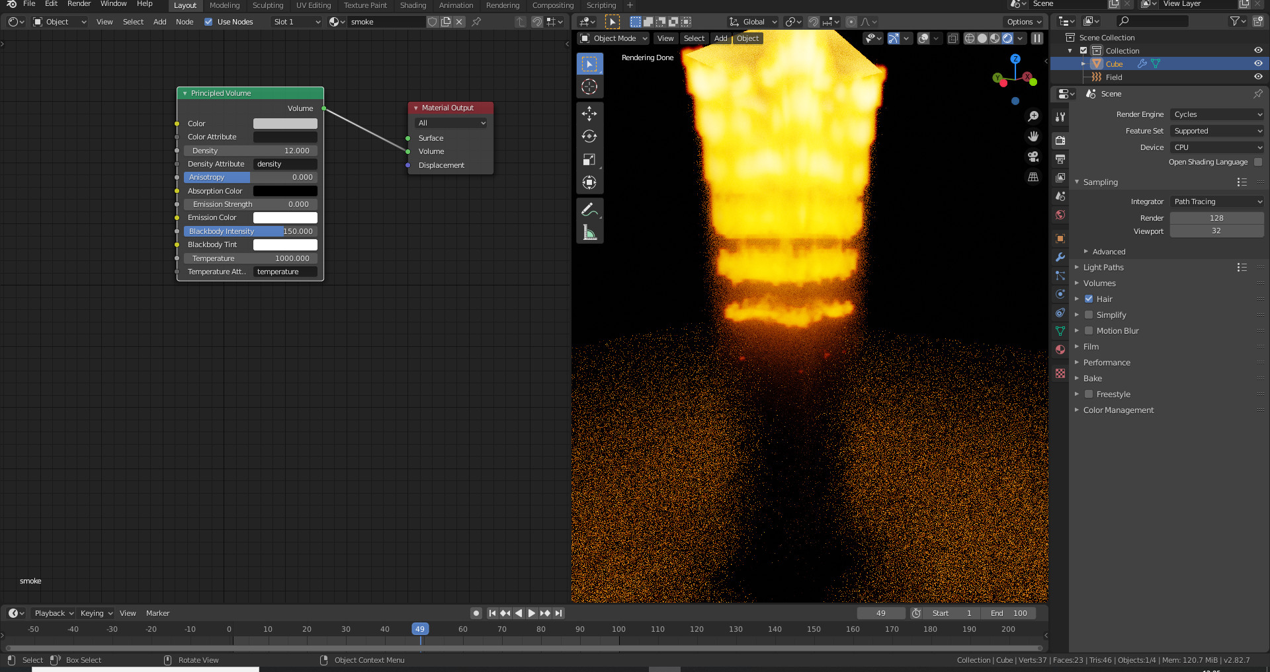Select the Annotate pencil tool
The height and width of the screenshot is (672, 1270).
point(589,210)
